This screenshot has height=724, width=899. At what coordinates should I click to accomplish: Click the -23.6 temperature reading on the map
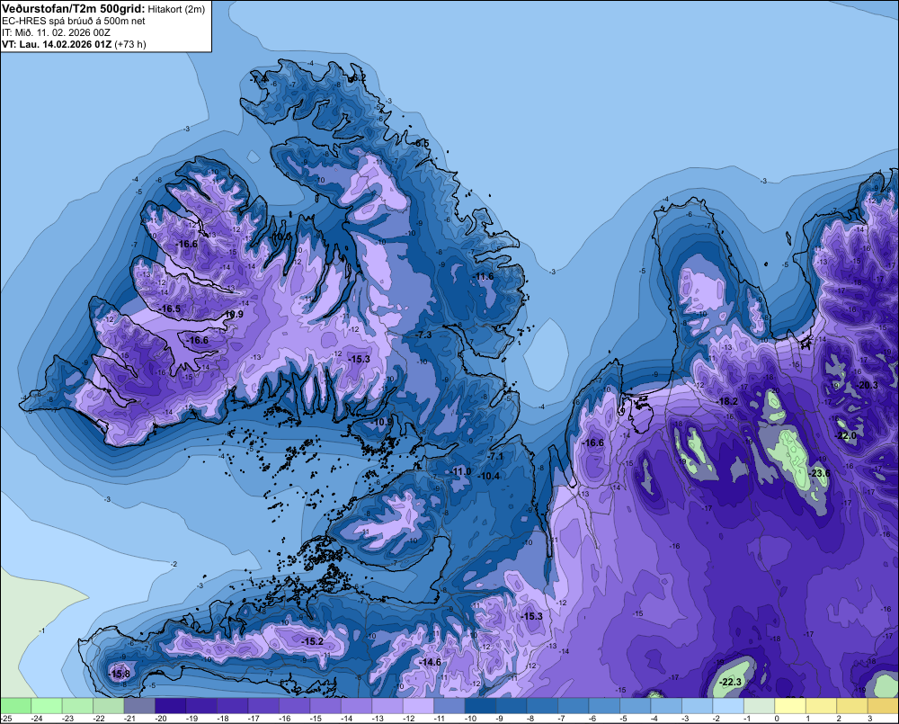(x=819, y=473)
